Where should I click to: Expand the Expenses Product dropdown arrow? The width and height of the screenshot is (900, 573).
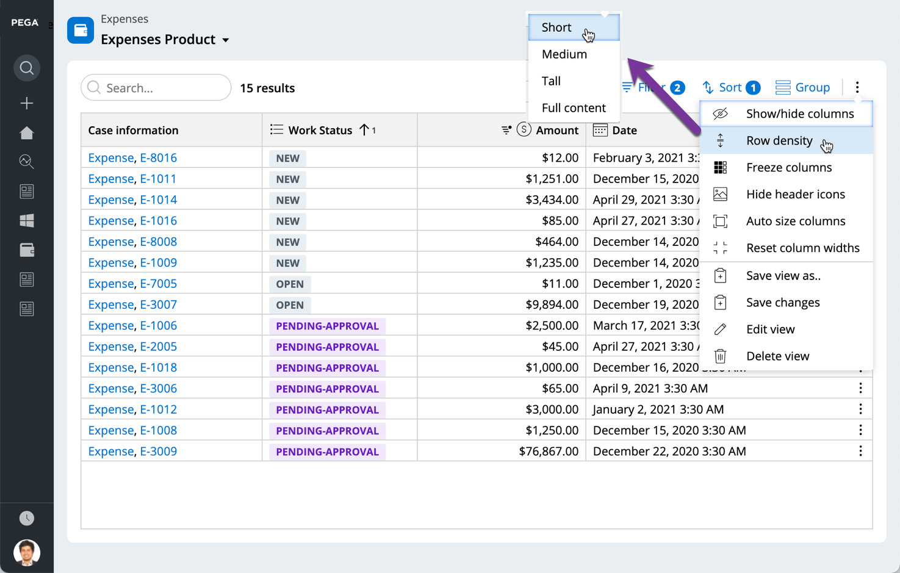226,40
